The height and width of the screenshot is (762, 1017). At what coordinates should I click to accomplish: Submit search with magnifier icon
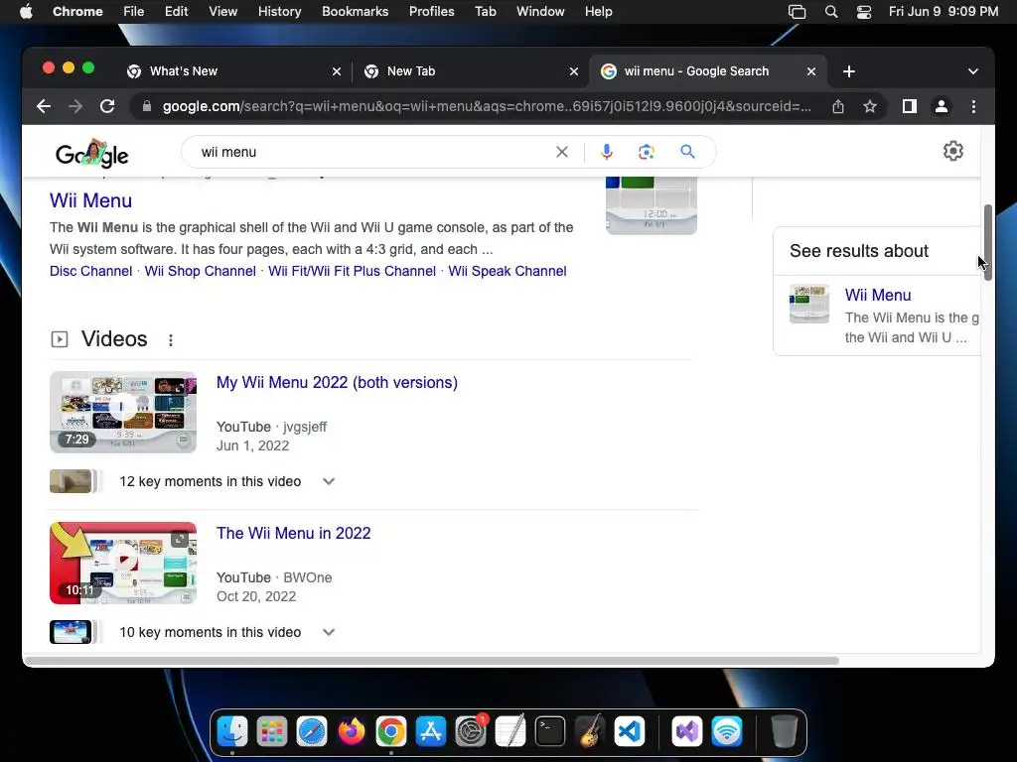pyautogui.click(x=687, y=152)
